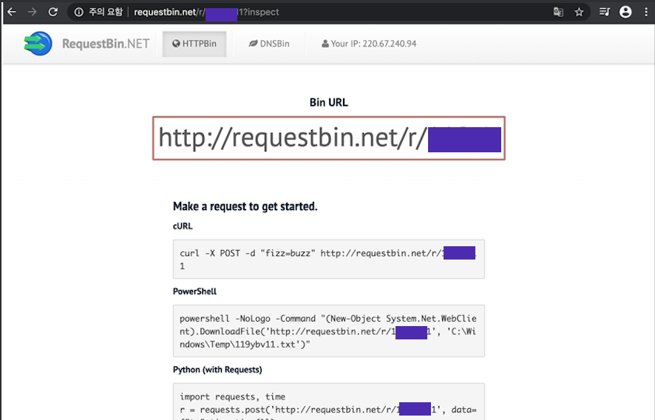Reload the page with the refresh icon
Screen dimensions: 655x420
(52, 12)
